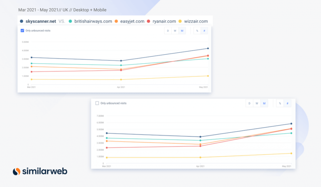Open the easyjet.com legend label
Screen dimensions: 321x187
pyautogui.click(x=132, y=21)
